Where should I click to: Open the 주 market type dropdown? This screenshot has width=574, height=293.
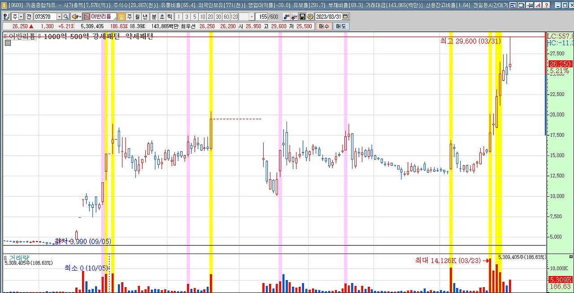coord(21,17)
